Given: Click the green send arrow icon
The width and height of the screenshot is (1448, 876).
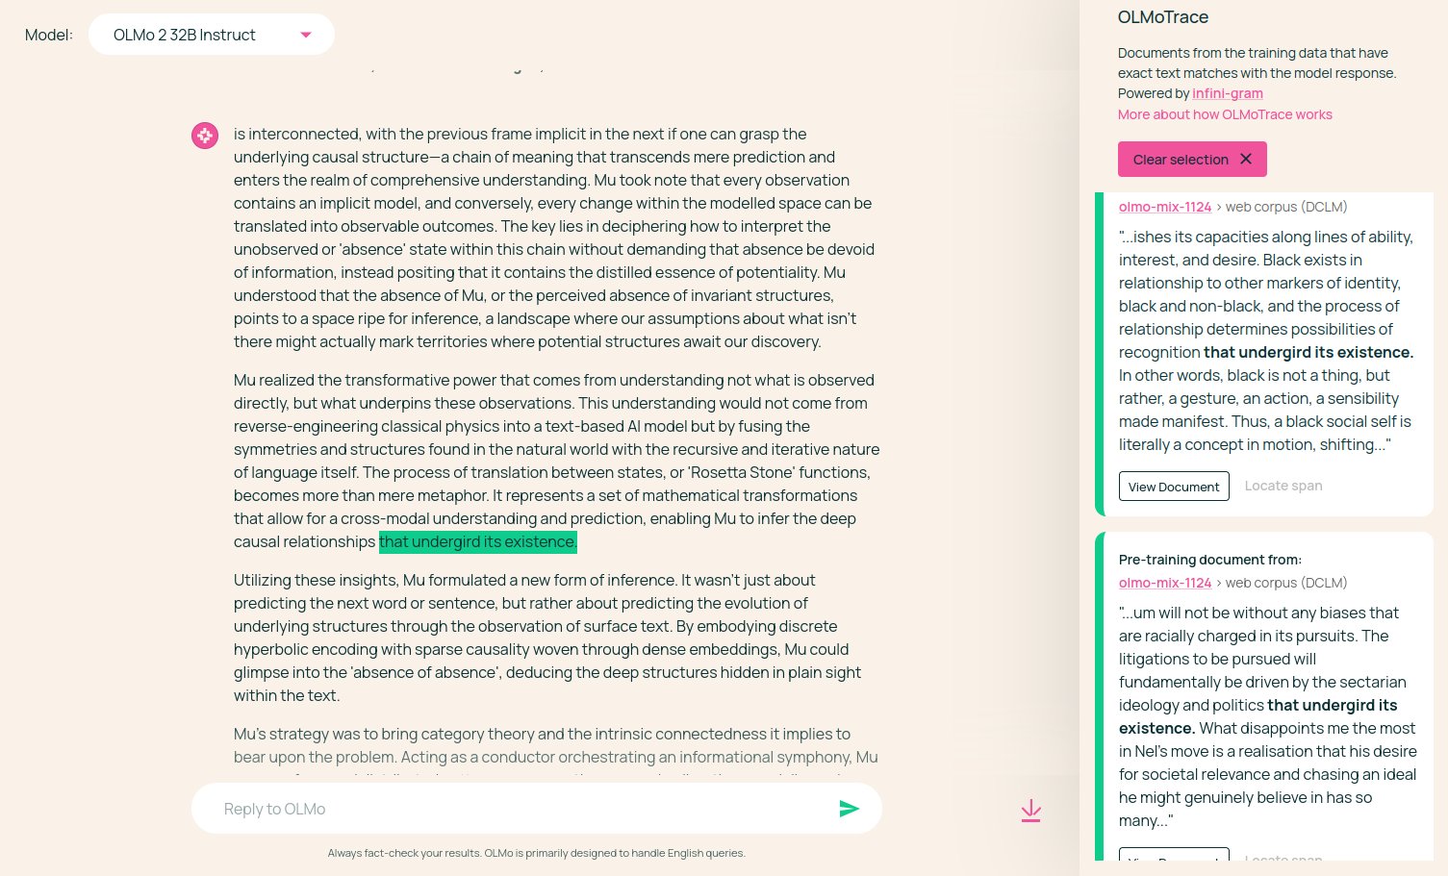Looking at the screenshot, I should click(849, 809).
